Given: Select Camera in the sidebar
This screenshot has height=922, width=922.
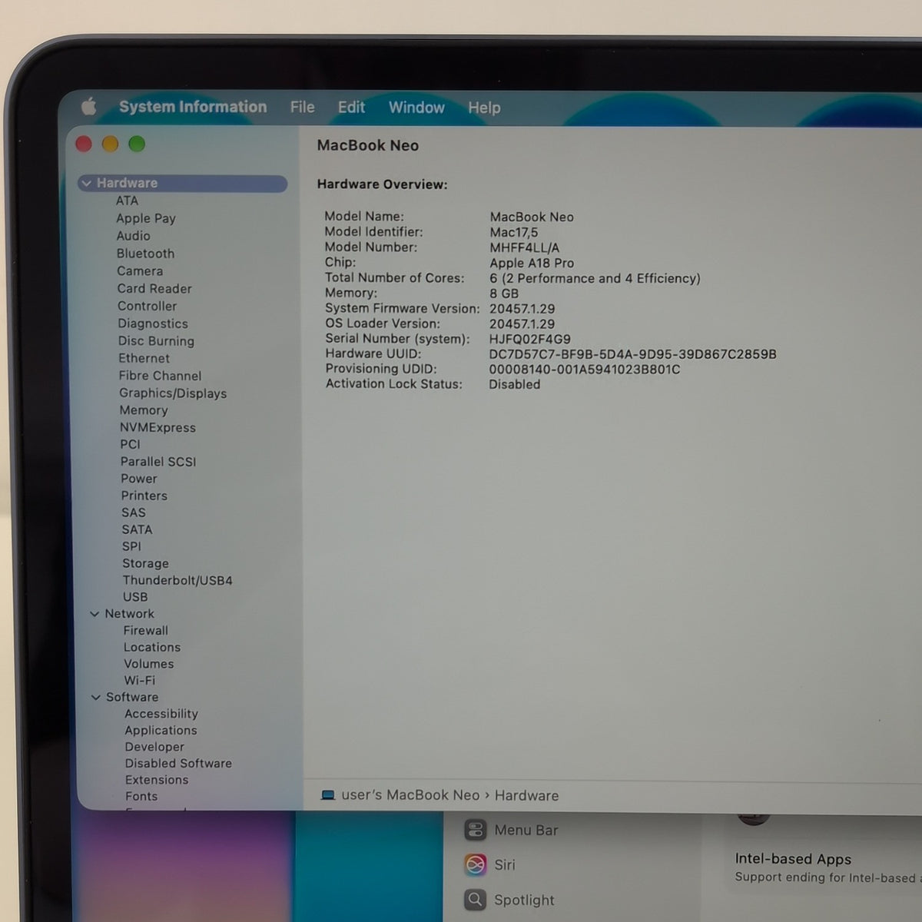Looking at the screenshot, I should point(140,271).
